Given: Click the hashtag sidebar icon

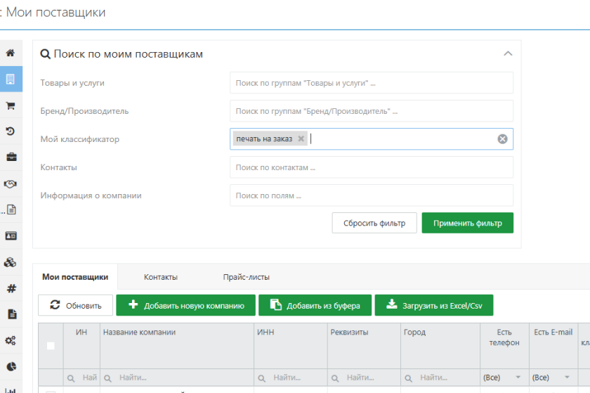Looking at the screenshot, I should click(x=11, y=288).
